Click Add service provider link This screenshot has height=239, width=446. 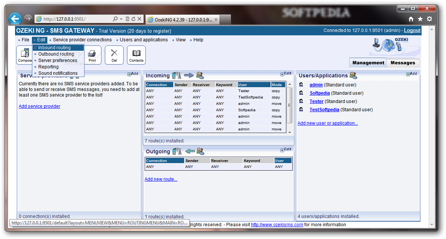point(39,106)
